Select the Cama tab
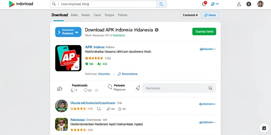The width and height of the screenshot is (271, 135). (x=97, y=15)
